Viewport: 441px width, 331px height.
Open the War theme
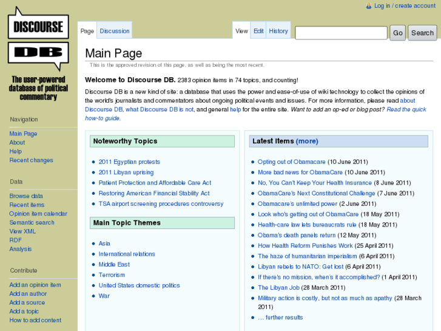coord(104,296)
